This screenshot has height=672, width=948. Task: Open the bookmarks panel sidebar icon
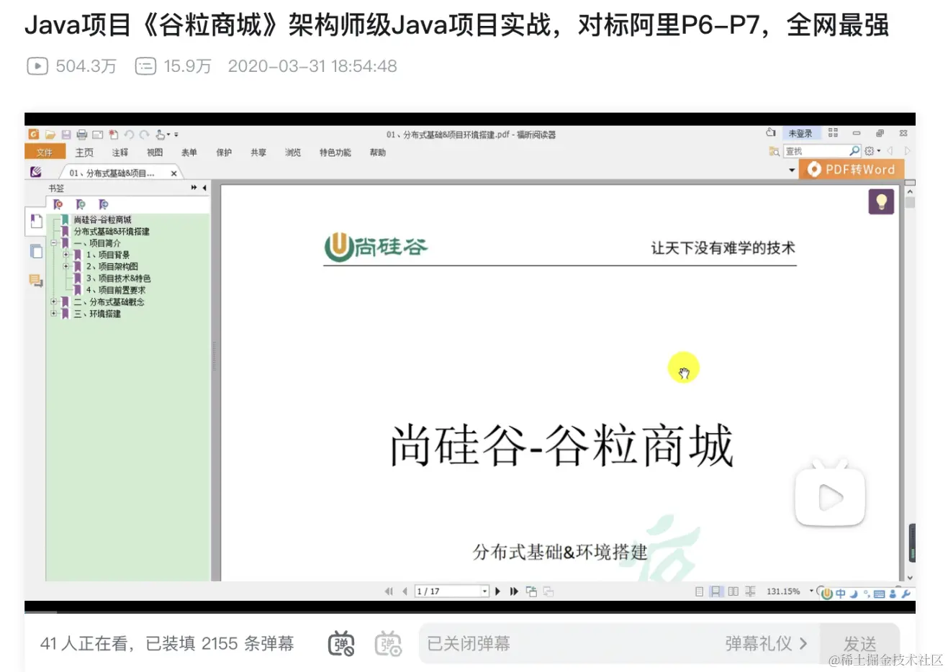[36, 222]
